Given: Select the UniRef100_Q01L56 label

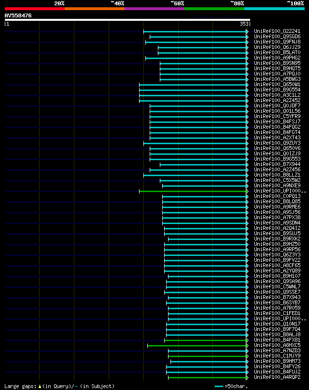Looking at the screenshot, I should [x=277, y=111].
